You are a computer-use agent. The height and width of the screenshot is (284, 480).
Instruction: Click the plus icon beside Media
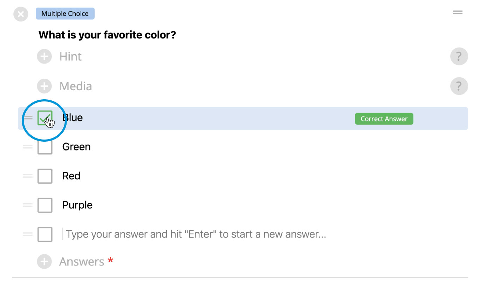click(44, 86)
